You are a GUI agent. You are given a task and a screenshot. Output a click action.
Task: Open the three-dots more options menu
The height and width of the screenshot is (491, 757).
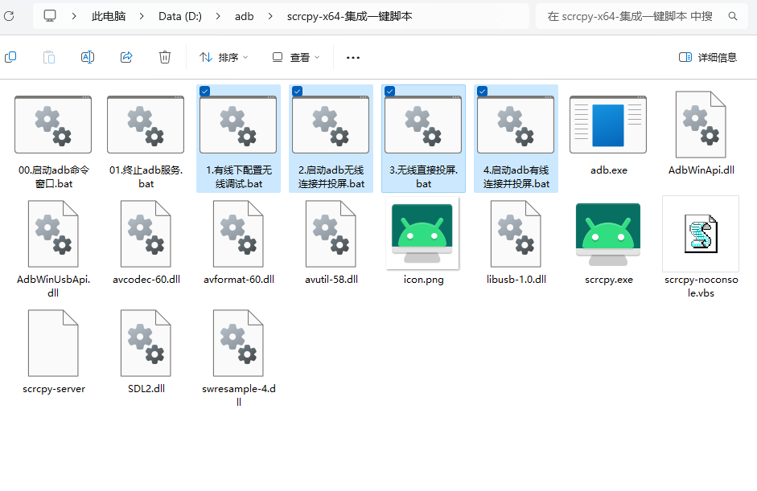pyautogui.click(x=353, y=57)
